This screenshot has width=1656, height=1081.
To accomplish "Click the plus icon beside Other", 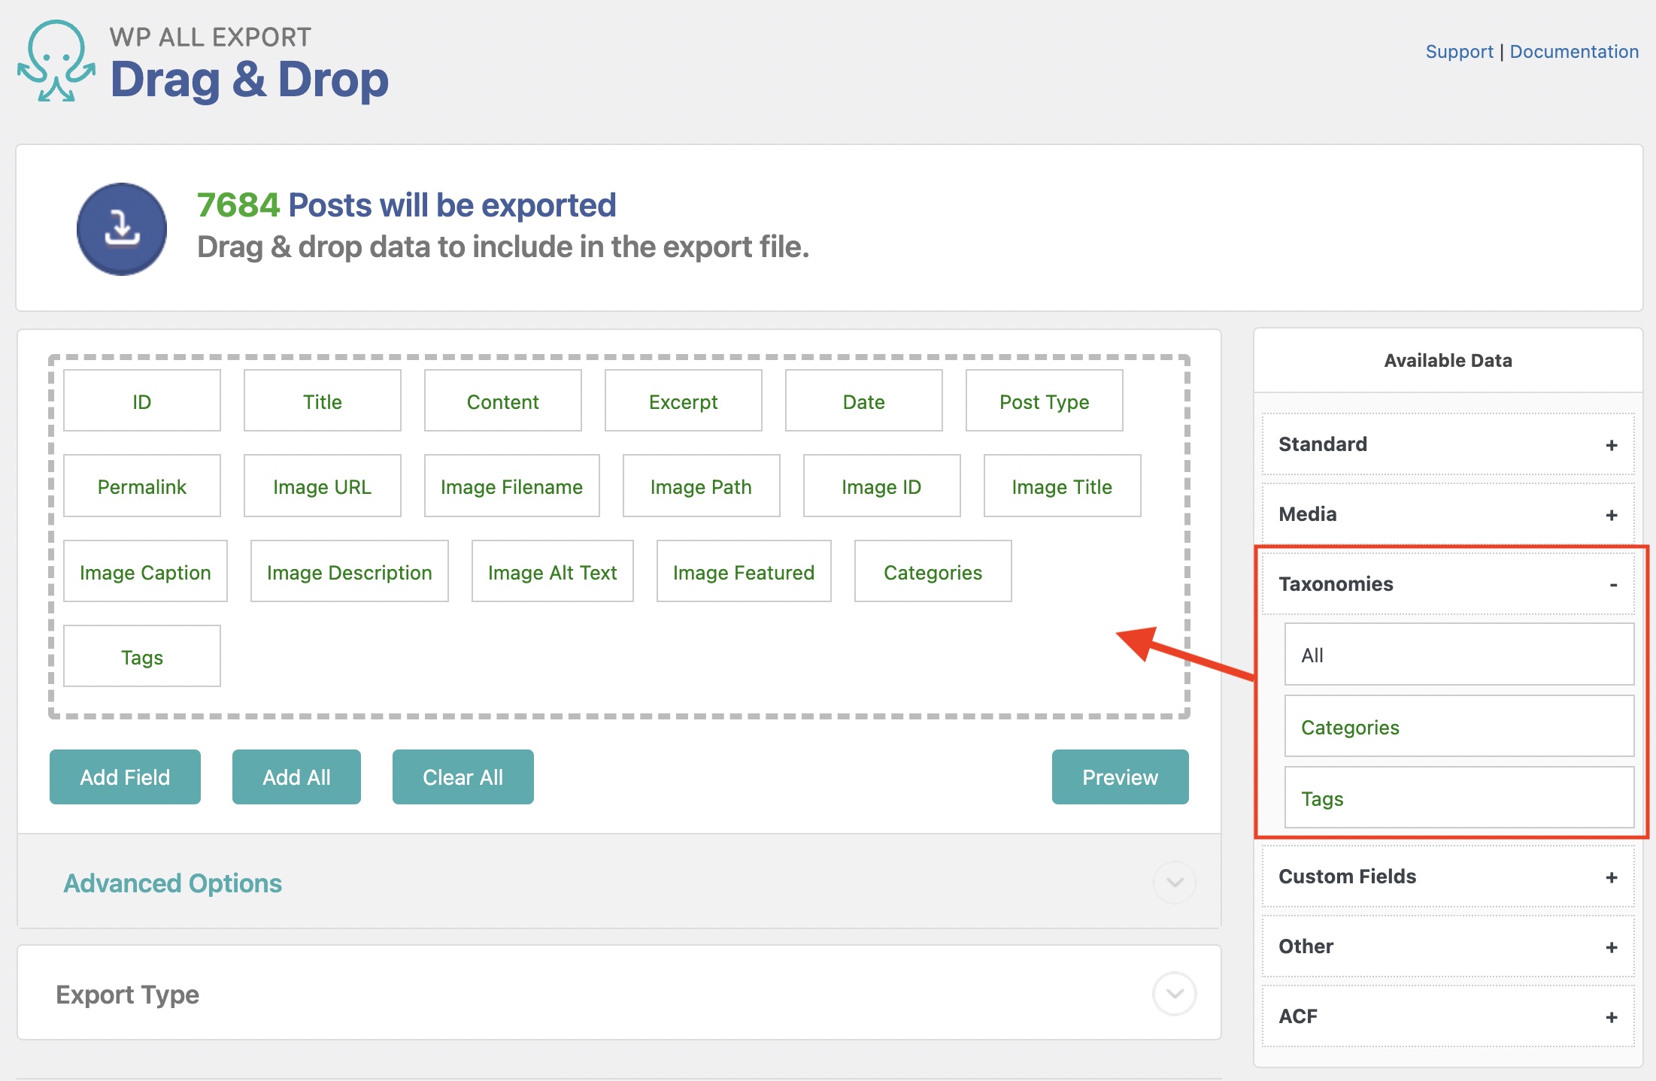I will point(1611,947).
